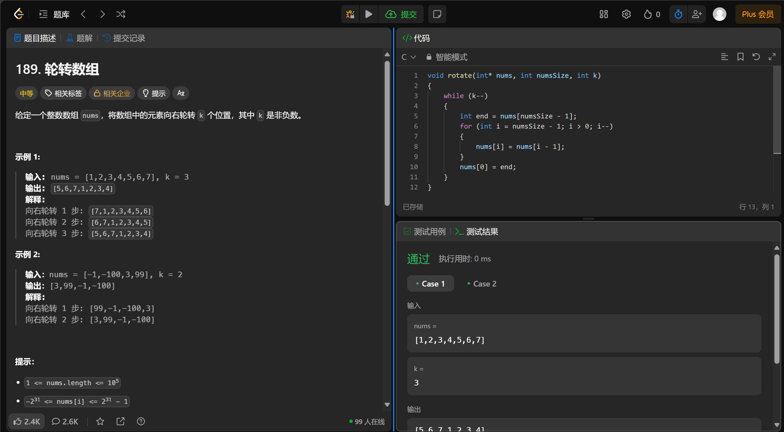This screenshot has height=432, width=784.
Task: Pick a random problem with shuffle icon
Action: [121, 14]
